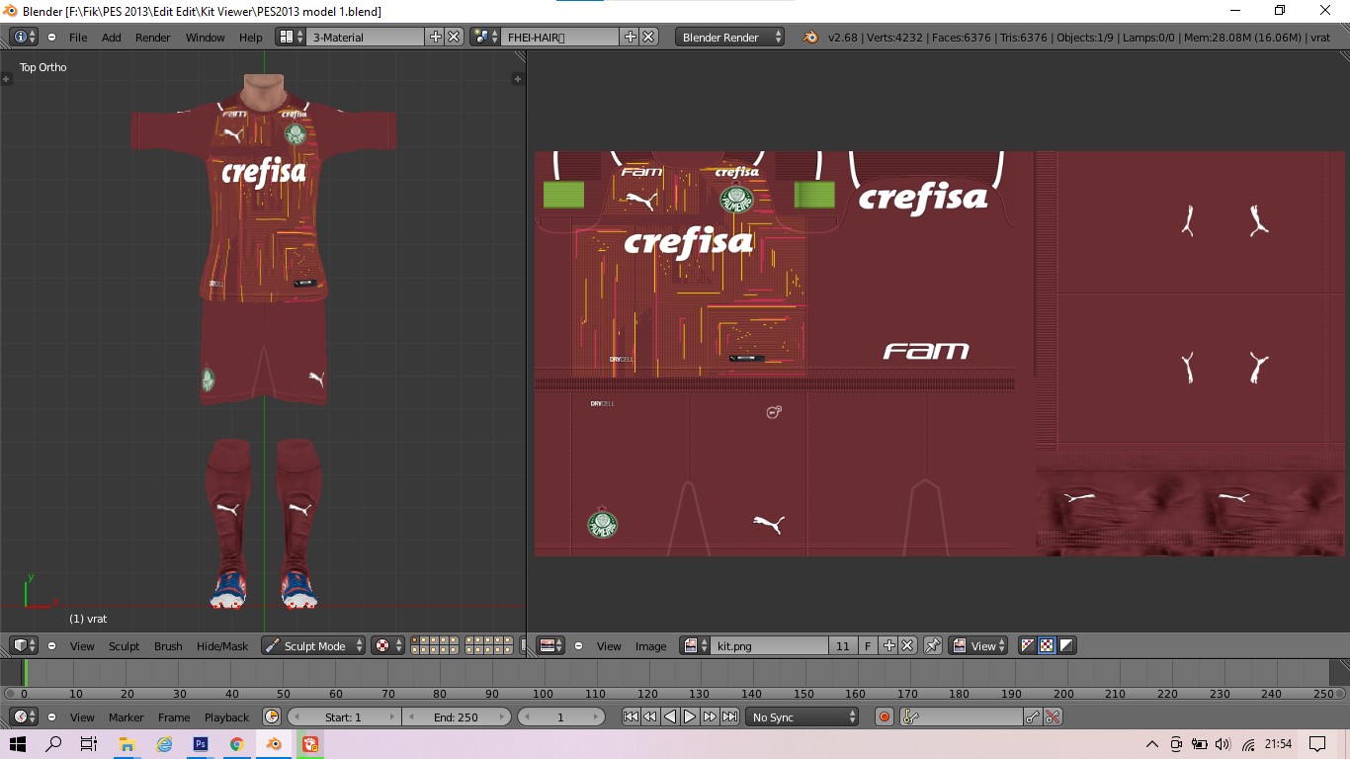
Task: Open the Frame menu
Action: (174, 717)
